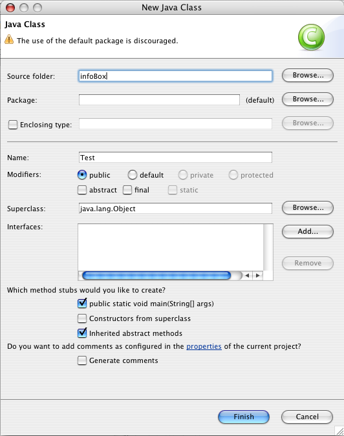The width and height of the screenshot is (344, 436).
Task: Check the final modifier box
Action: tap(127, 190)
